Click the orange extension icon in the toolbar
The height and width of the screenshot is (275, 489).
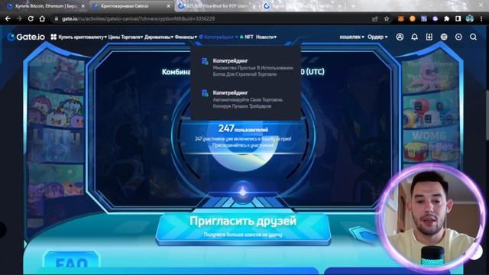point(413,18)
